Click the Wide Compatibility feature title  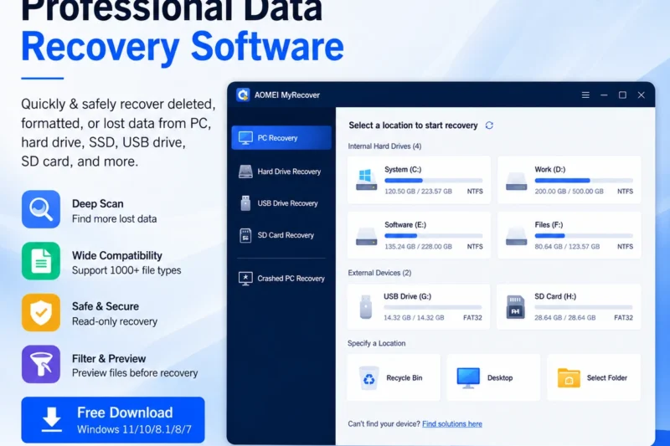tap(117, 255)
